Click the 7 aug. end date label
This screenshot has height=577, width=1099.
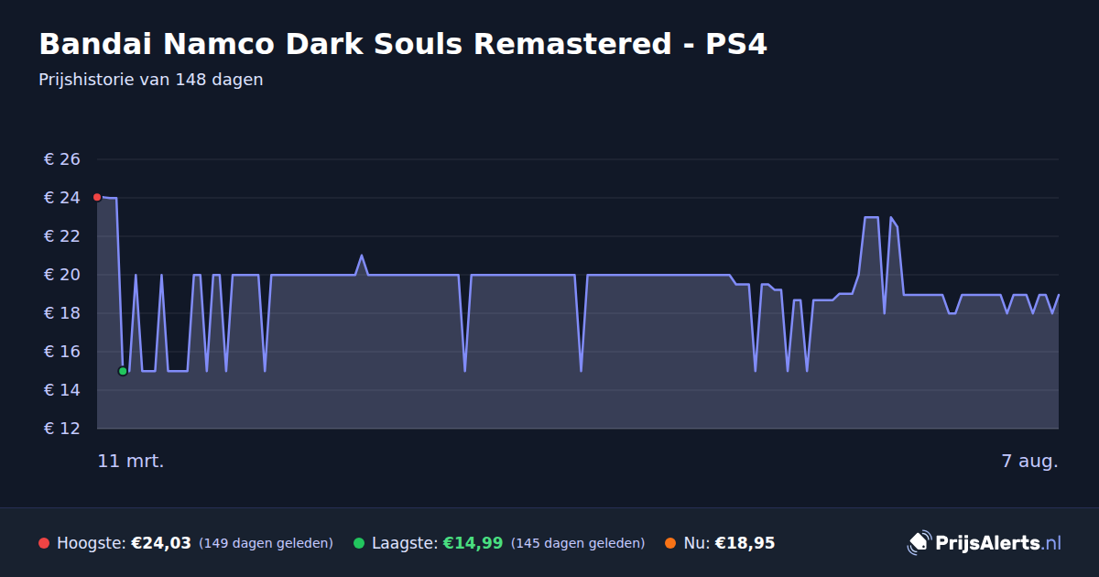(x=1029, y=462)
